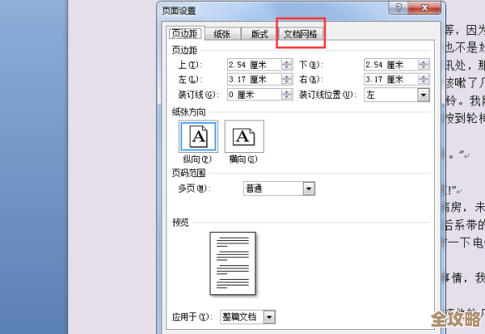Open the 文档网格 tab
The width and height of the screenshot is (485, 334).
[301, 34]
